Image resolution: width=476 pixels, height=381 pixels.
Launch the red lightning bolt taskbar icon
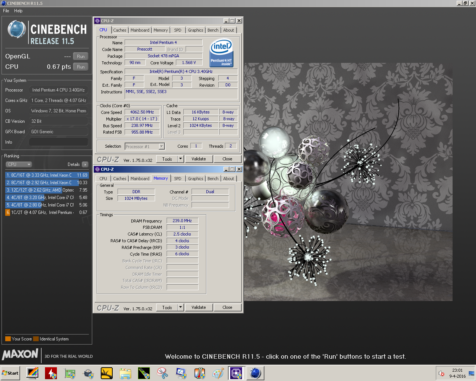point(51,373)
